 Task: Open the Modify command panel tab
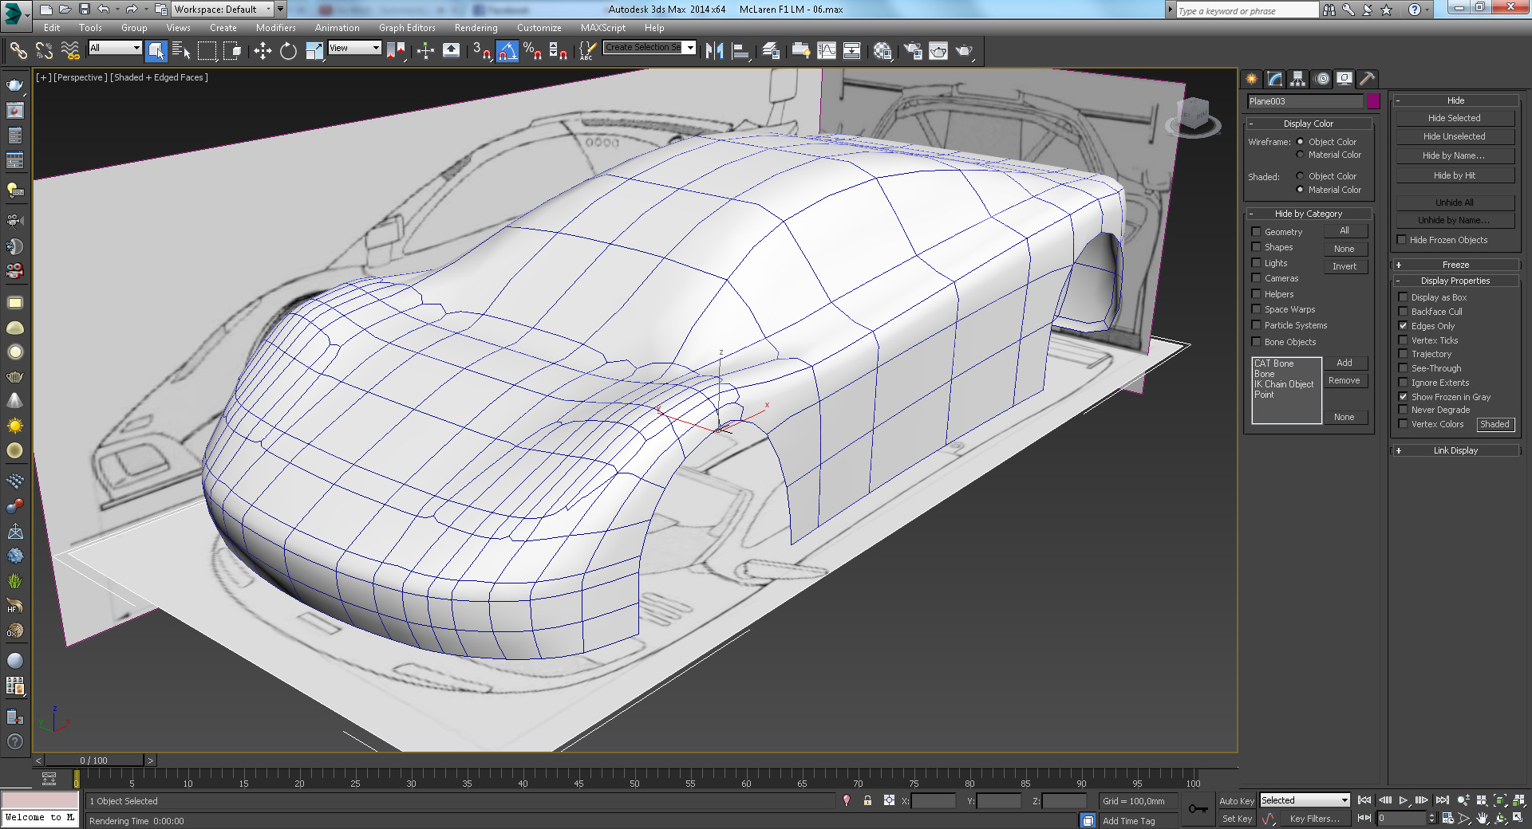[x=1274, y=79]
